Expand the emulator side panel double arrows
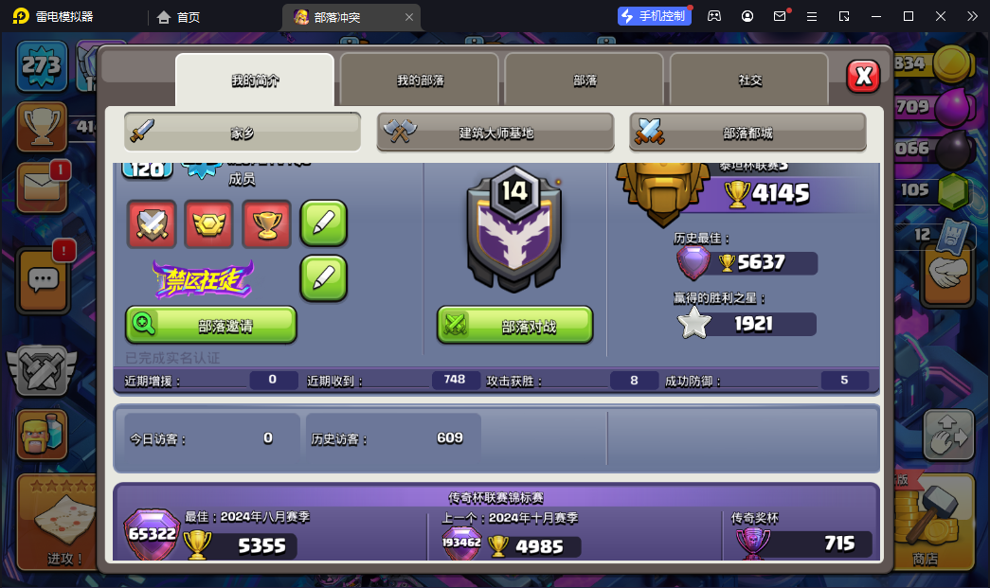This screenshot has width=990, height=588. (x=972, y=16)
